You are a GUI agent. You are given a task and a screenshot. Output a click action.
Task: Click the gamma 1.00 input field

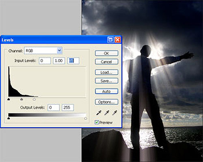59,61
